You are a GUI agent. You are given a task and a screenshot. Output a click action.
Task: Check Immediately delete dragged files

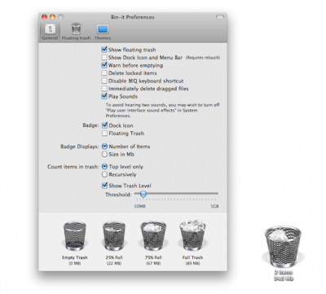pos(104,89)
